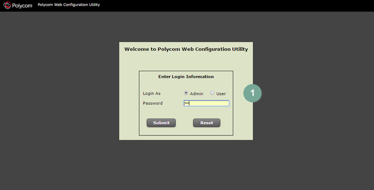Select the Admin radio button

[x=186, y=93]
